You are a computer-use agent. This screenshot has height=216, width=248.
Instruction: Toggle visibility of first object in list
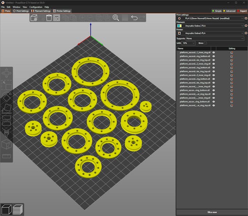tap(214, 52)
